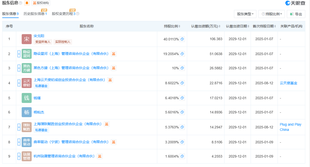Click the equity structure icon after 上海璞跃赋胜创业投资

coord(106,124)
